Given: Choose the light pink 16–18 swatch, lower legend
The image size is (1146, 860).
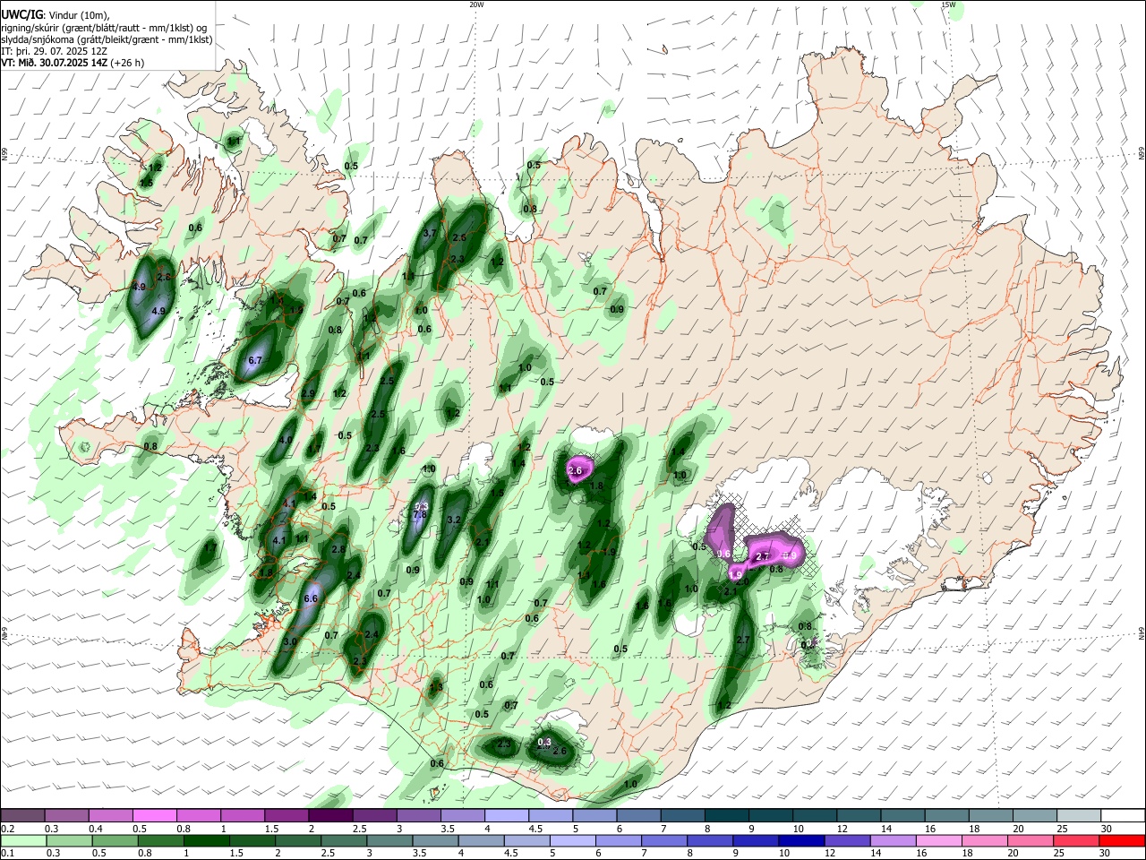Looking at the screenshot, I should pos(938,840).
